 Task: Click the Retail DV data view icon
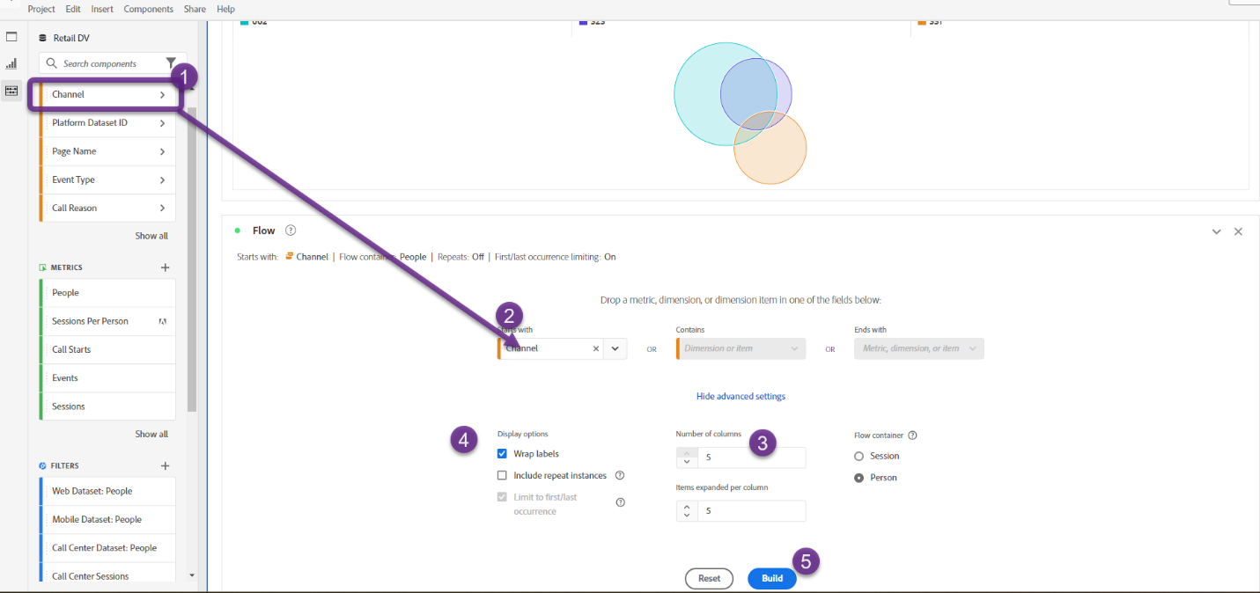(x=42, y=38)
